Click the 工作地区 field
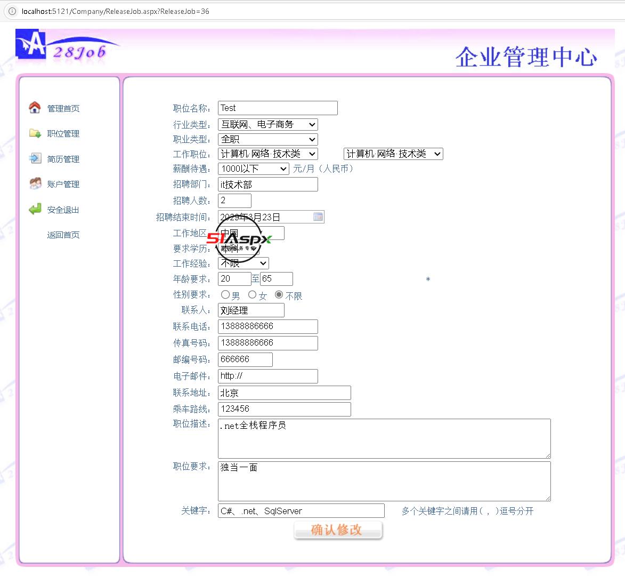The height and width of the screenshot is (576, 625). pos(251,233)
